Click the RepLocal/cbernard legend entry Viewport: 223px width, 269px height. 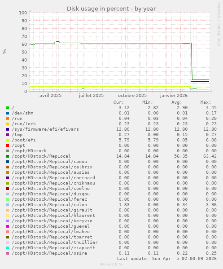point(53,178)
